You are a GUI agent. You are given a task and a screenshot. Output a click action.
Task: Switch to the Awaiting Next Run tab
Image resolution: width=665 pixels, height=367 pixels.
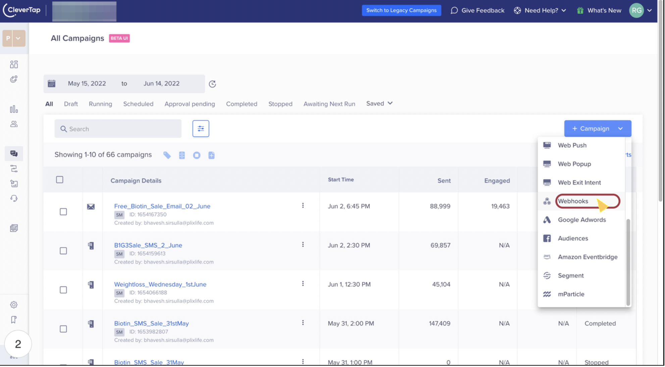329,104
